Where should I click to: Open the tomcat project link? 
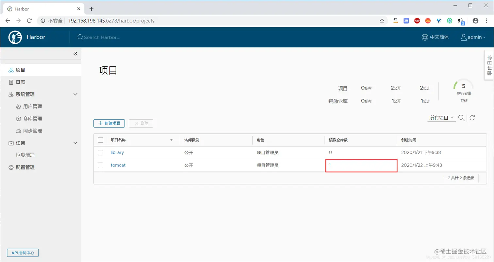click(118, 165)
